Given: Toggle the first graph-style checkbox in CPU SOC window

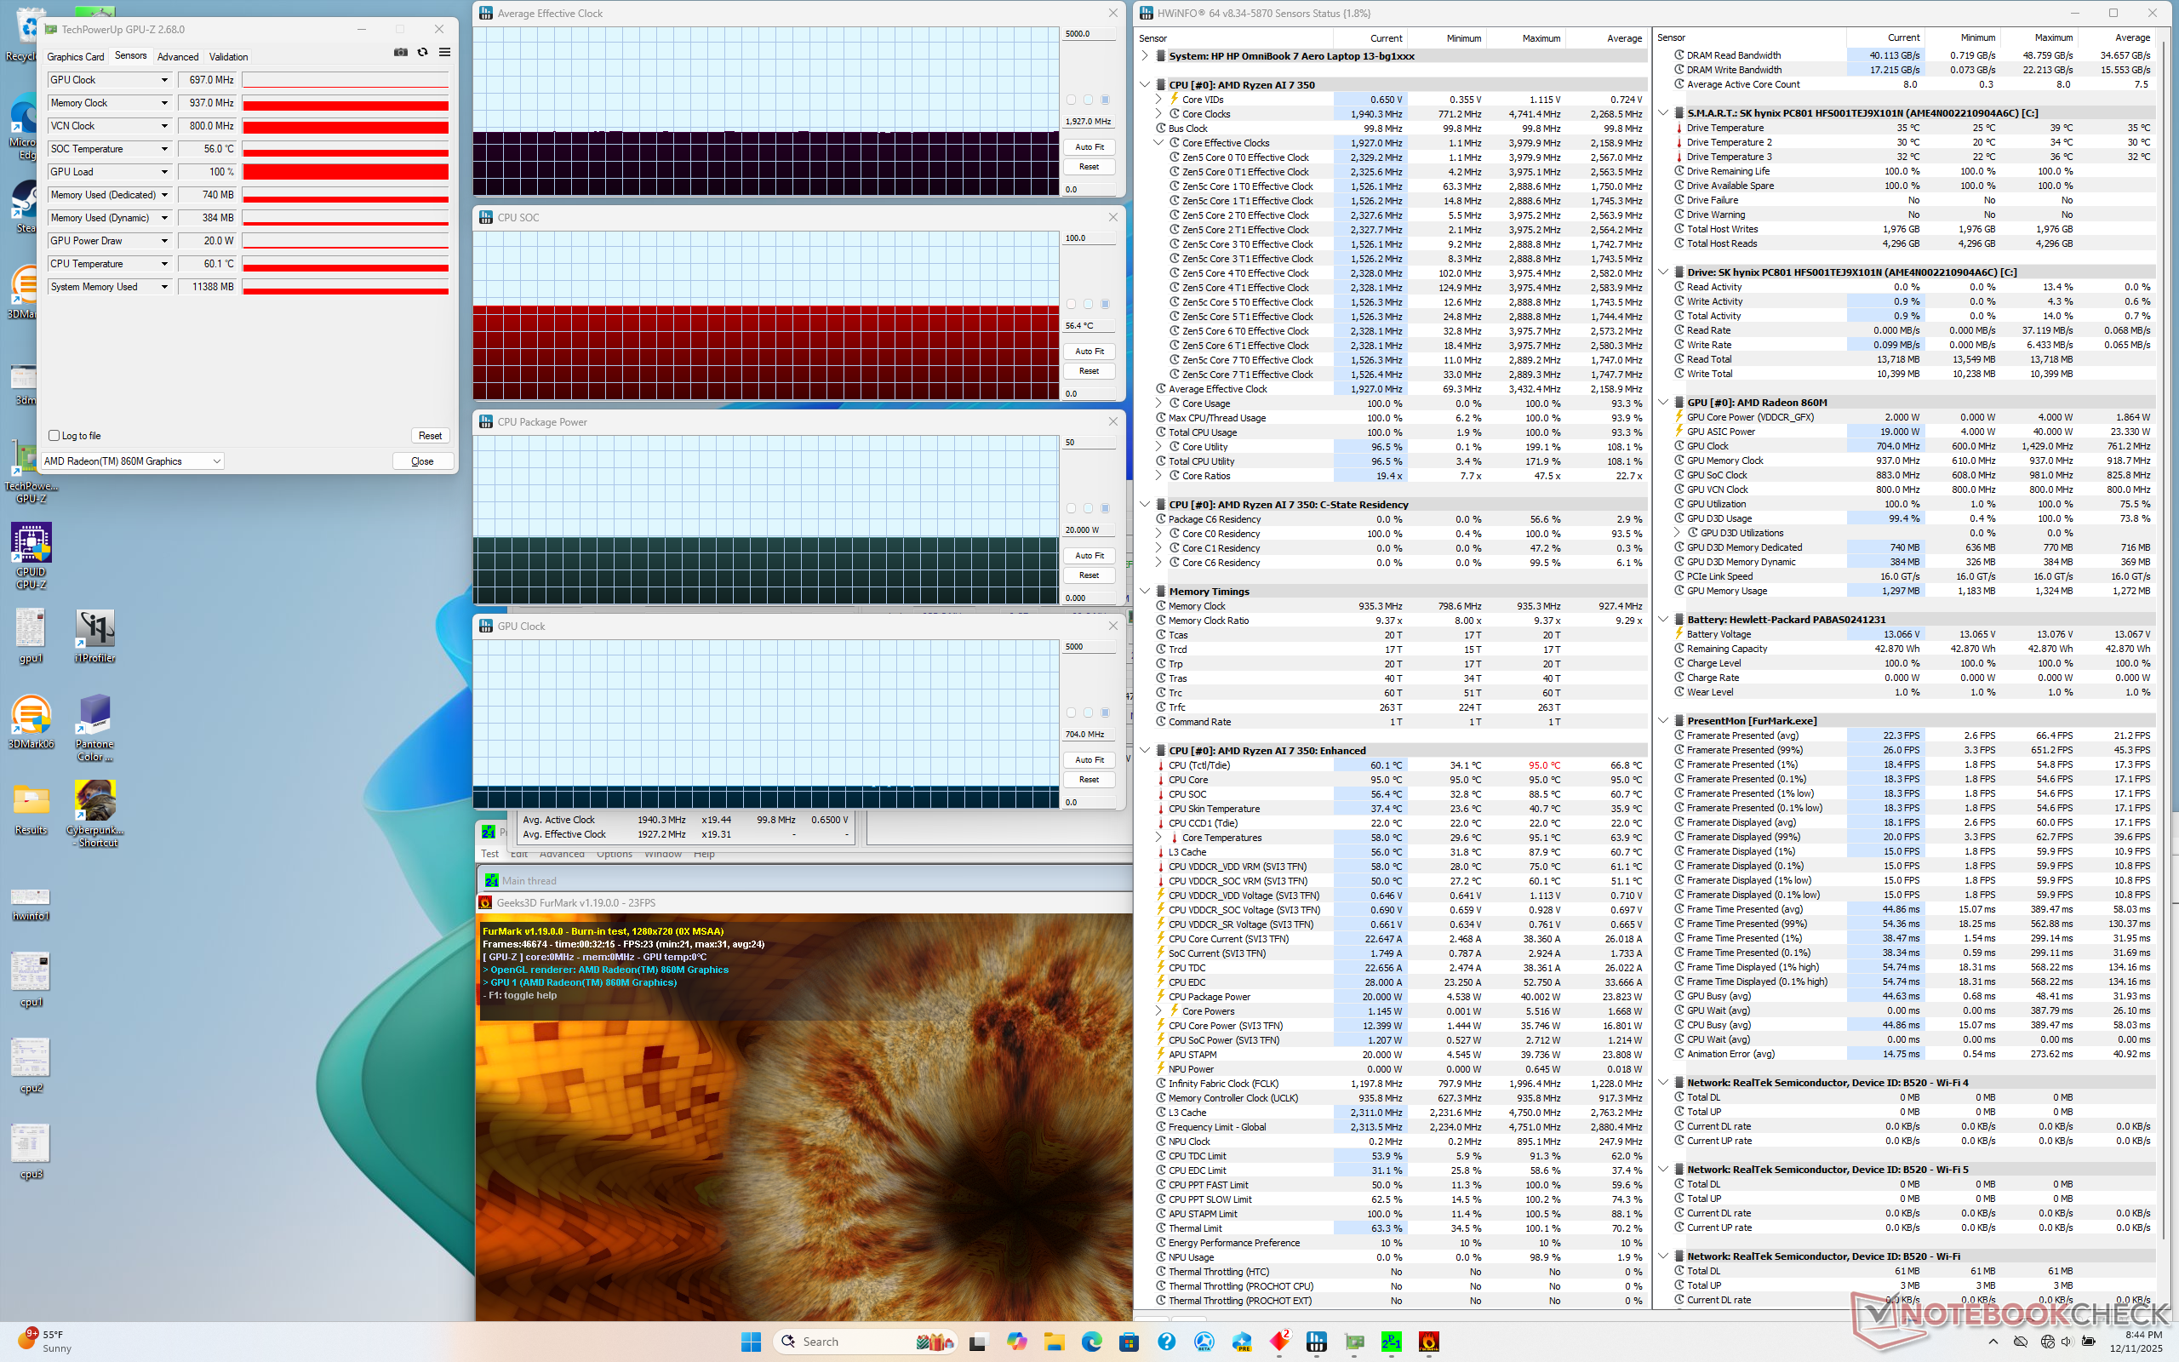Looking at the screenshot, I should coord(1071,305).
